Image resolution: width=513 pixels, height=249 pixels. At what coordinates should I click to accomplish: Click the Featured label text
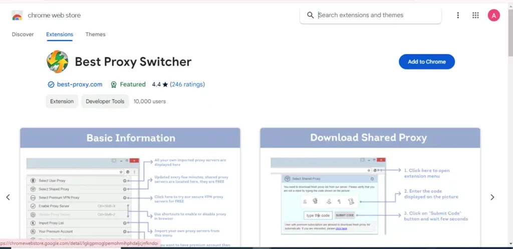[x=133, y=84]
